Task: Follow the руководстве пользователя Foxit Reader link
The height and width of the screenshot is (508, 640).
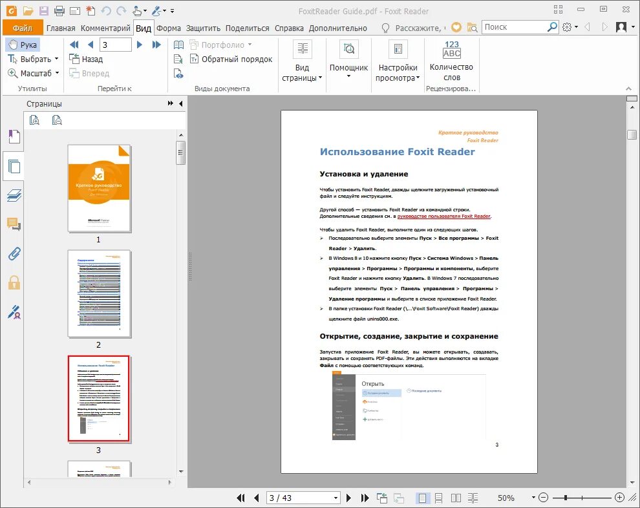Action: (443, 217)
